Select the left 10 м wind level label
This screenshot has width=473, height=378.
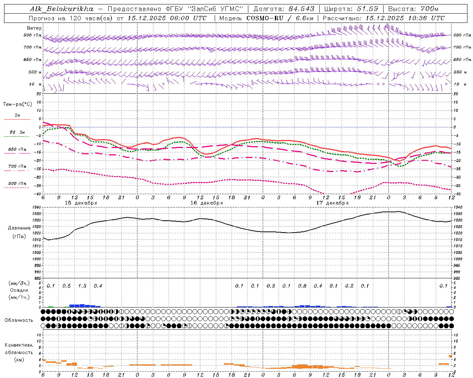pyautogui.click(x=35, y=84)
